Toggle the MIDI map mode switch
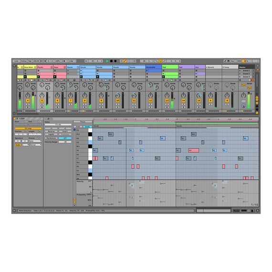This screenshot has width=272, height=272. point(239,61)
